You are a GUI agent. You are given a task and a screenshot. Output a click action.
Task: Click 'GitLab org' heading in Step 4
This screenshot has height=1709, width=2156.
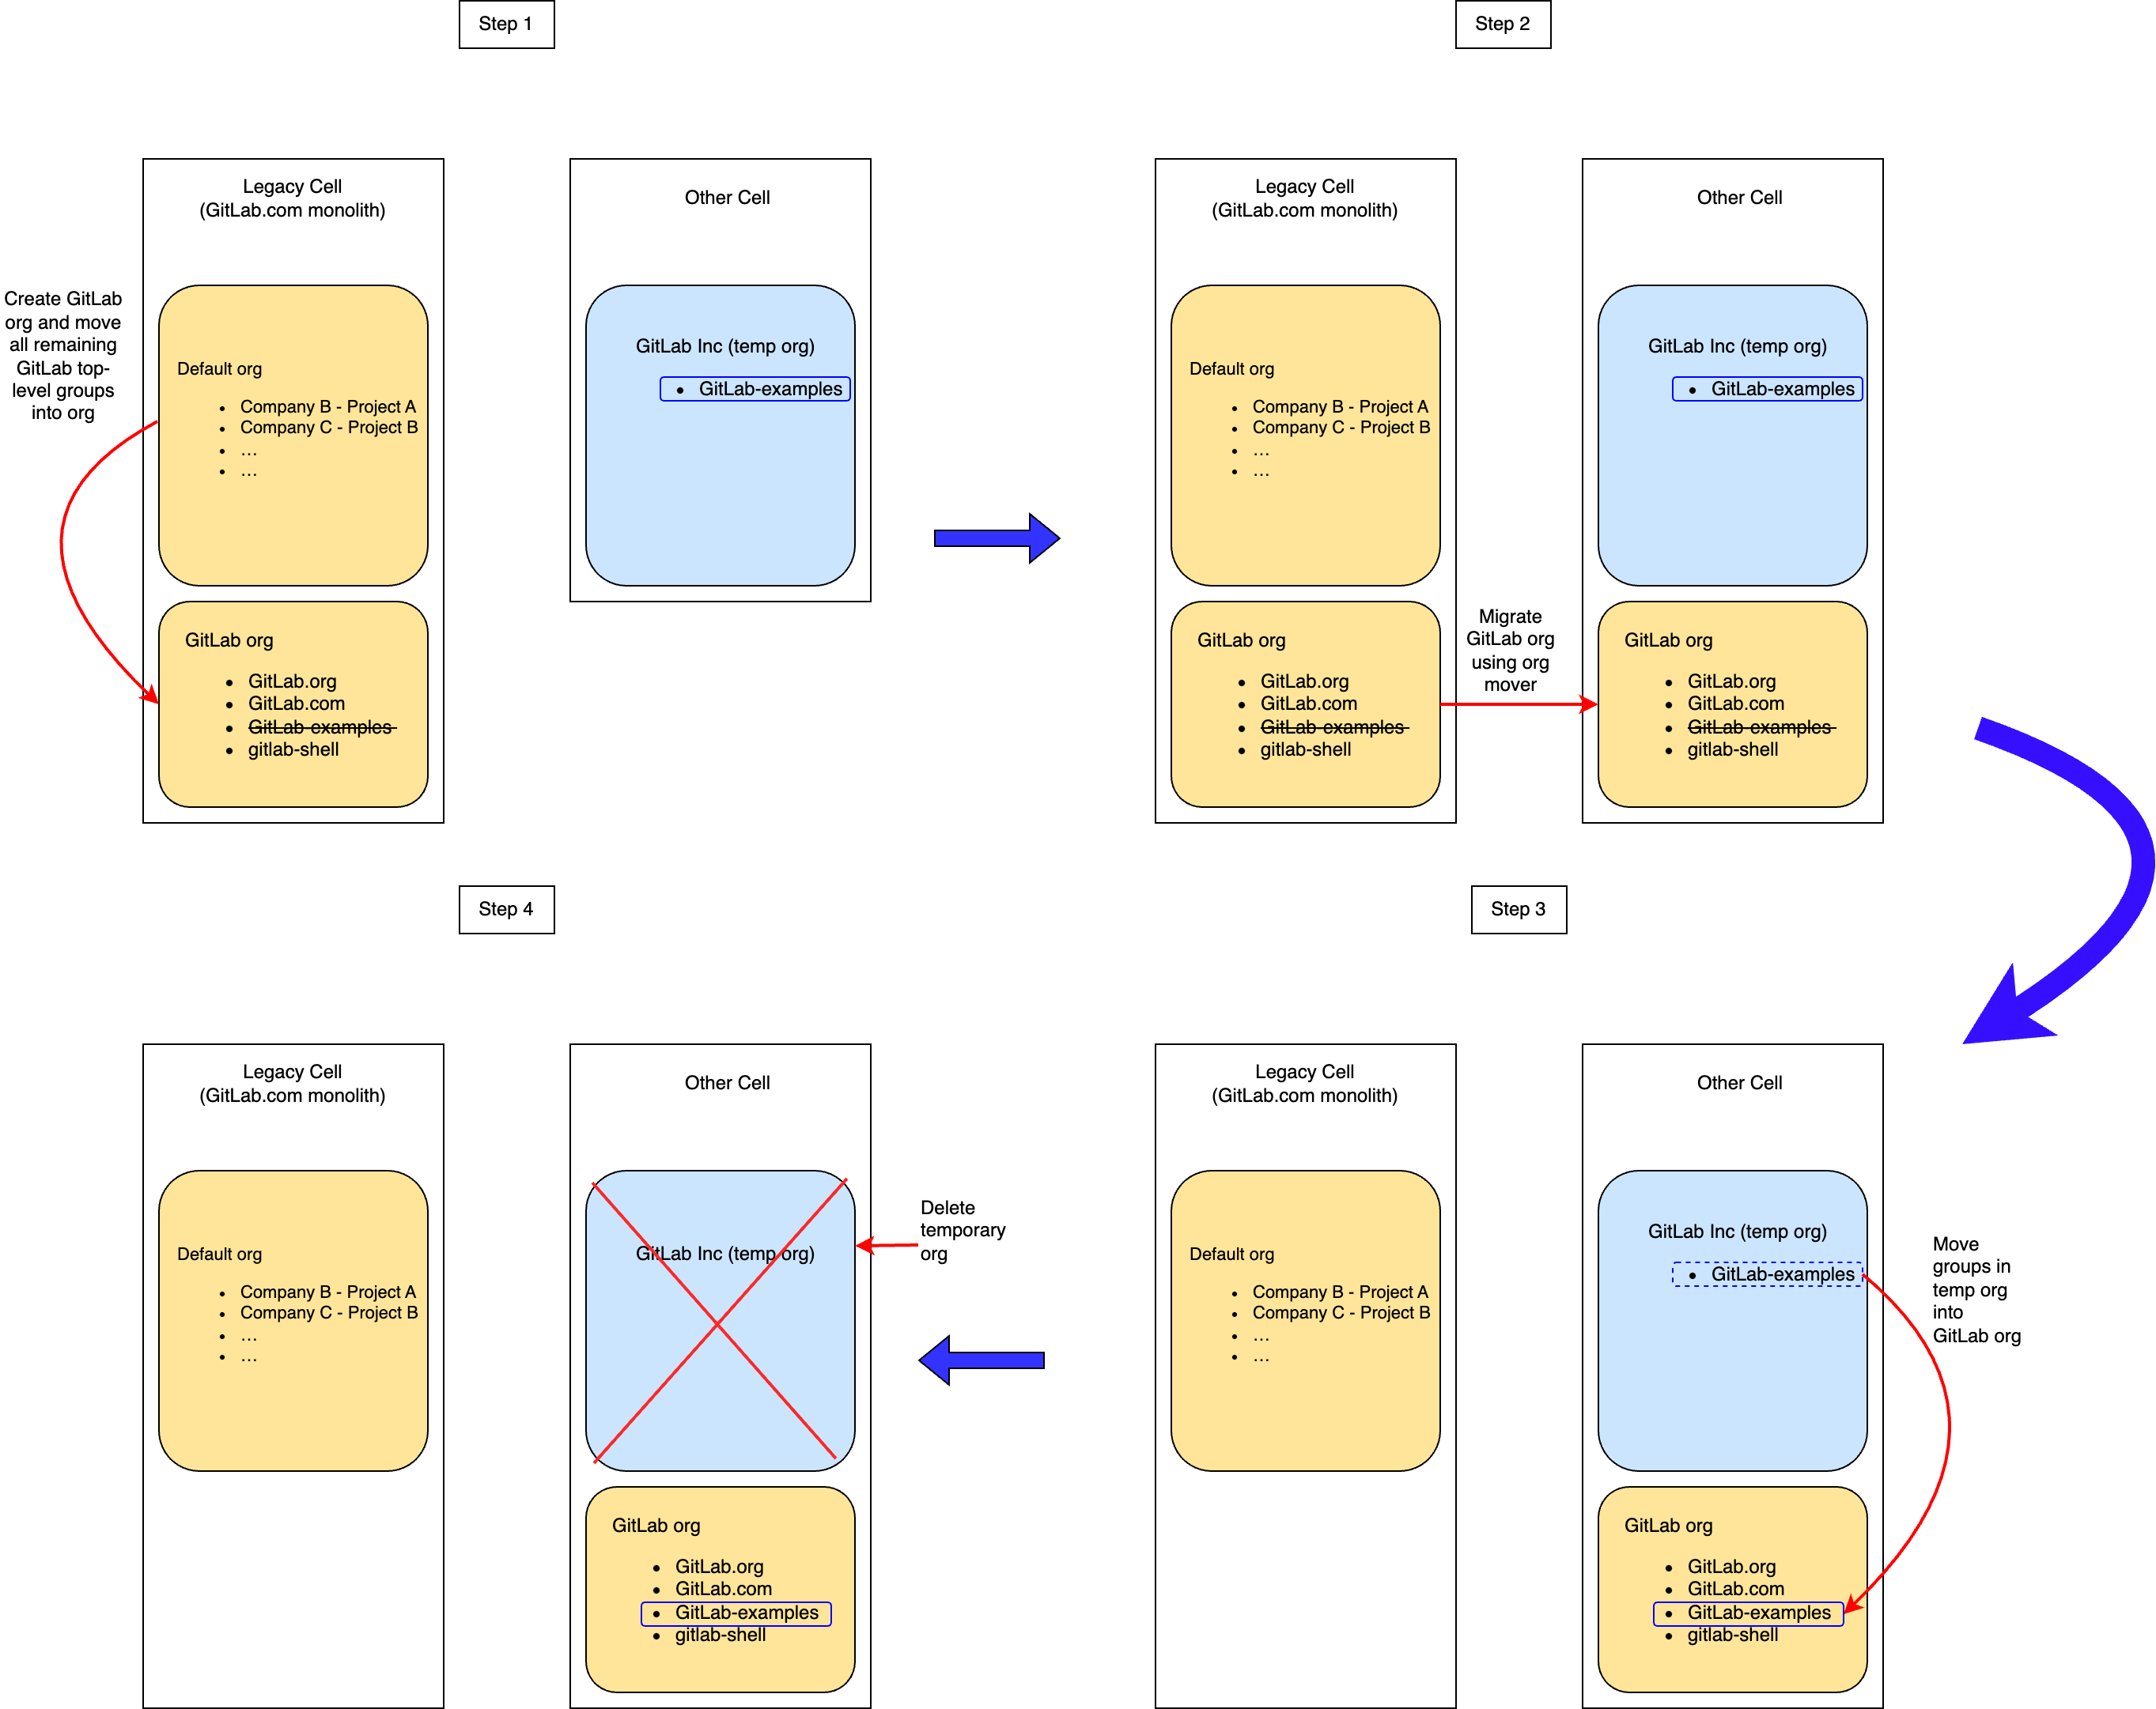pyautogui.click(x=656, y=1525)
